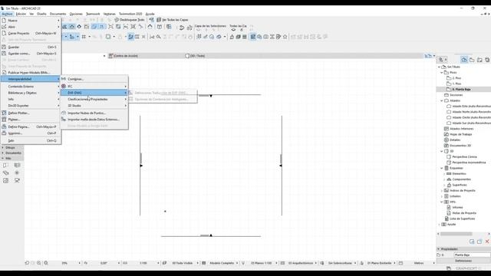The height and width of the screenshot is (276, 491).
Task: Open the Publisher Sets icon in Navigator
Action: (x=487, y=60)
